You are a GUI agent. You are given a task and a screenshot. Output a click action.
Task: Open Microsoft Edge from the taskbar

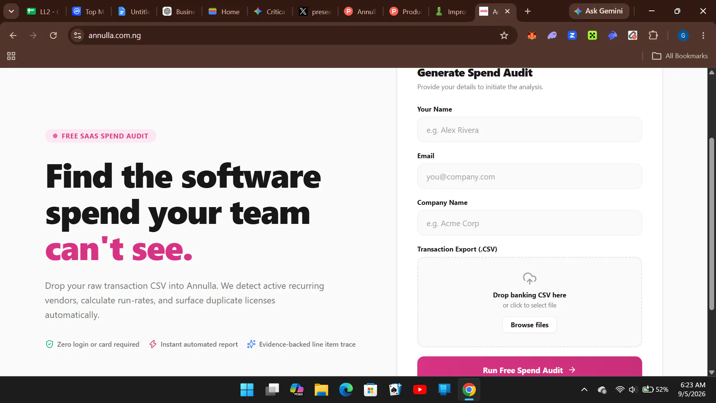346,390
